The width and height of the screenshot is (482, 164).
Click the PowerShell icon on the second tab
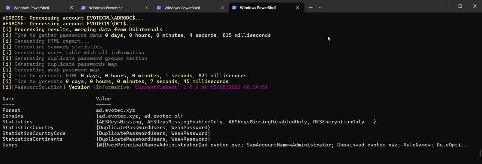click(83, 8)
